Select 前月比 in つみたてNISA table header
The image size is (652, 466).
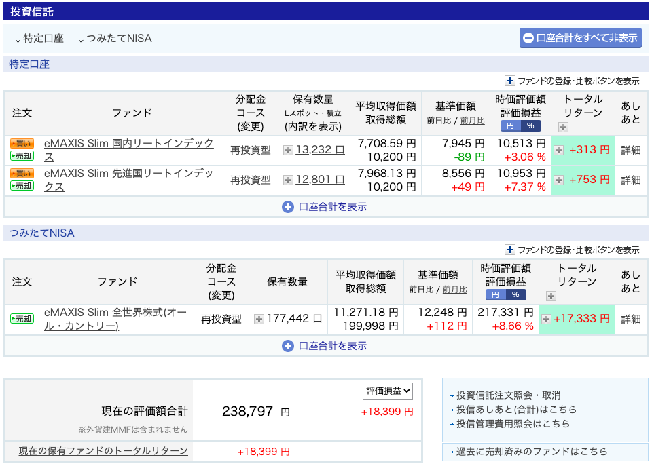coord(455,290)
